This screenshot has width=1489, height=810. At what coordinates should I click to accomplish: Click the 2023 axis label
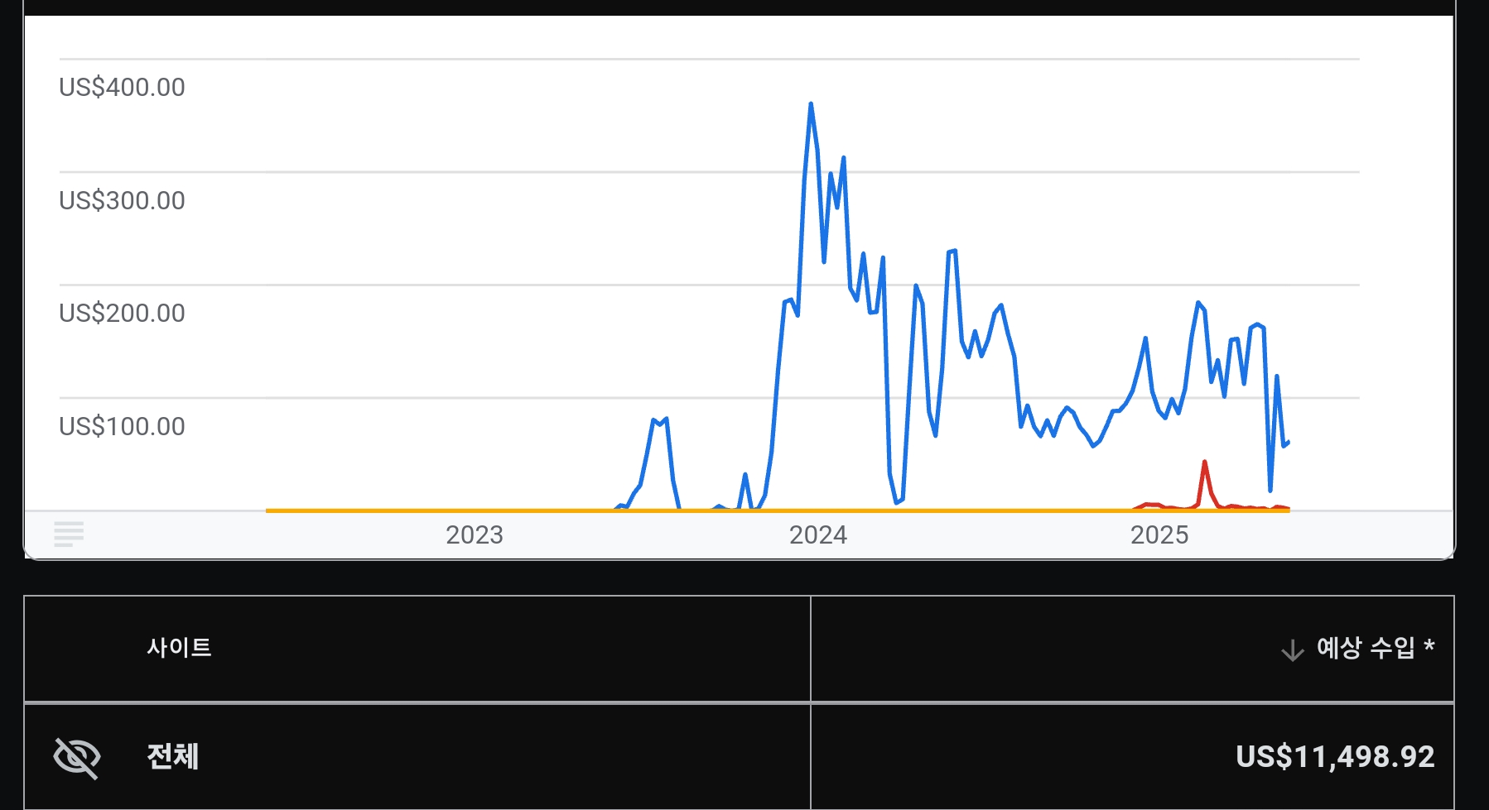click(475, 534)
